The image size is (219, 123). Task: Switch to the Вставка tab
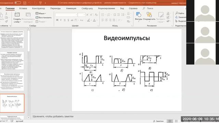click(23, 8)
